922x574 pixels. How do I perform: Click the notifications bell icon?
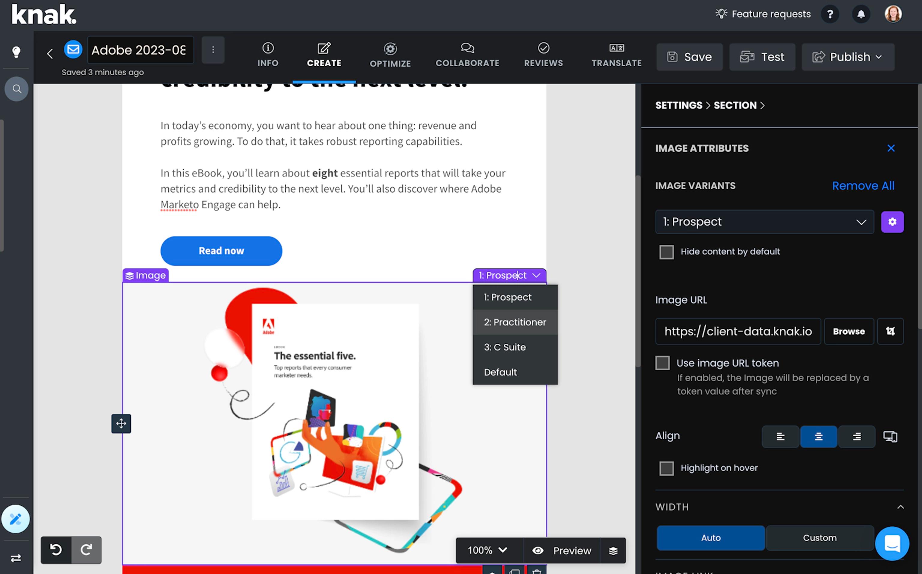coord(861,14)
